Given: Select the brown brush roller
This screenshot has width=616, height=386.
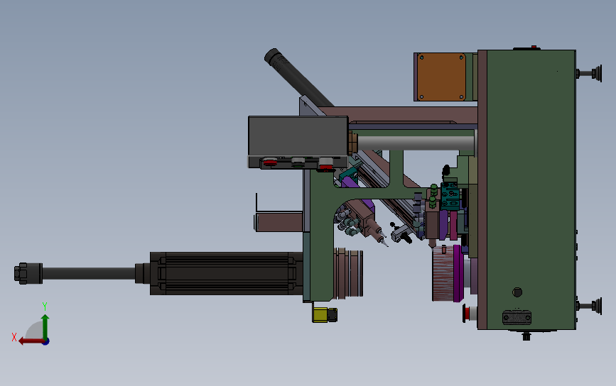Looking at the screenshot, I should pyautogui.click(x=443, y=274).
